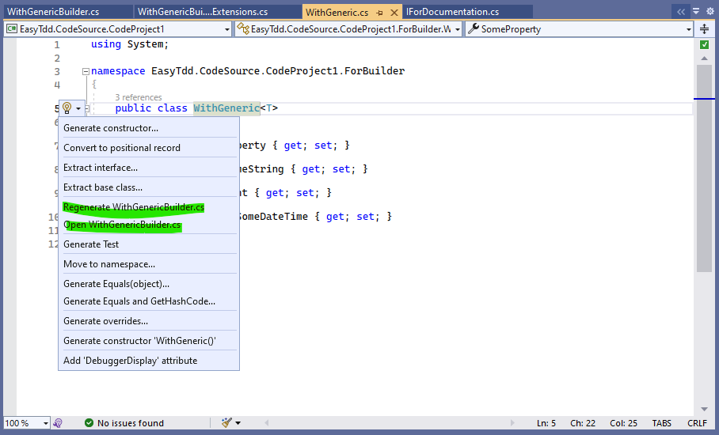Click the editor split window icon
This screenshot has height=435, width=719.
point(704,28)
